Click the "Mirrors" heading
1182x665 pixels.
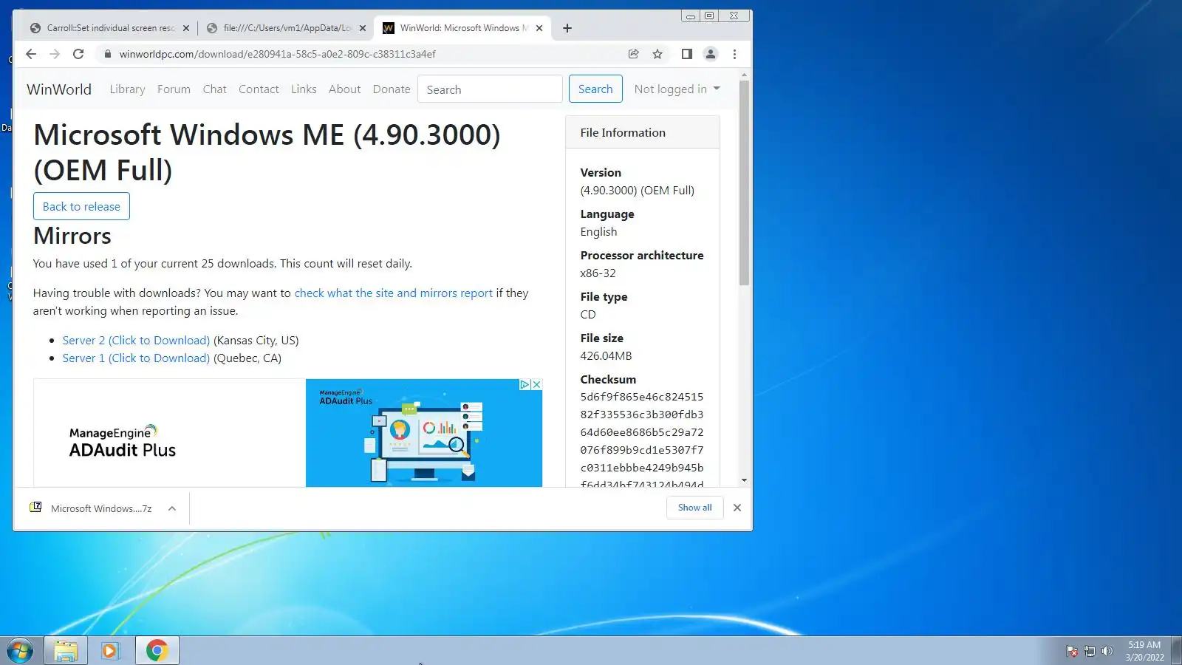pos(72,236)
